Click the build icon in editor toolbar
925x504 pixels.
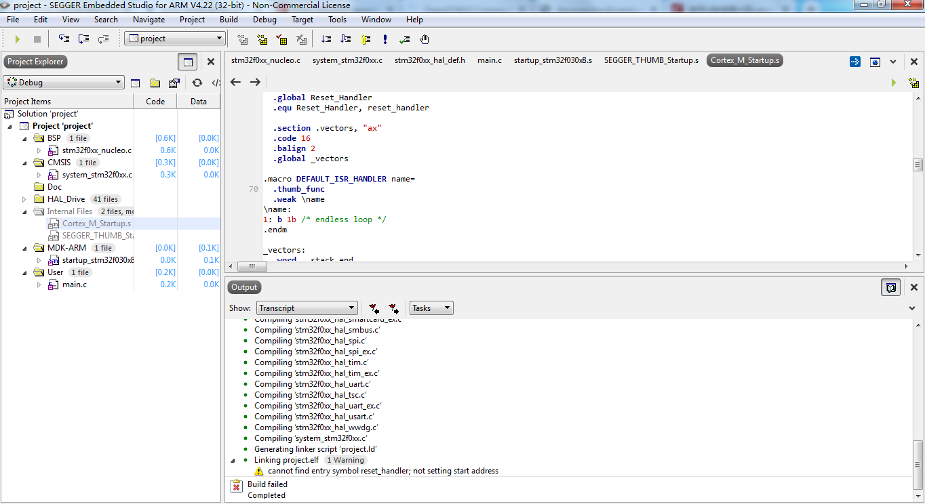click(x=913, y=82)
